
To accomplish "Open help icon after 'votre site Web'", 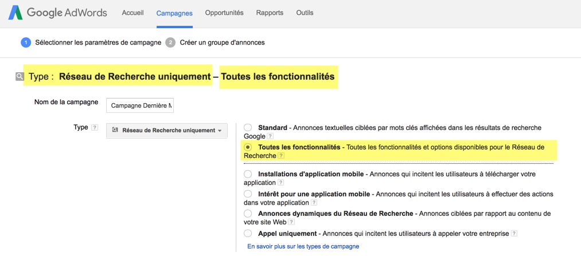I will point(291,222).
